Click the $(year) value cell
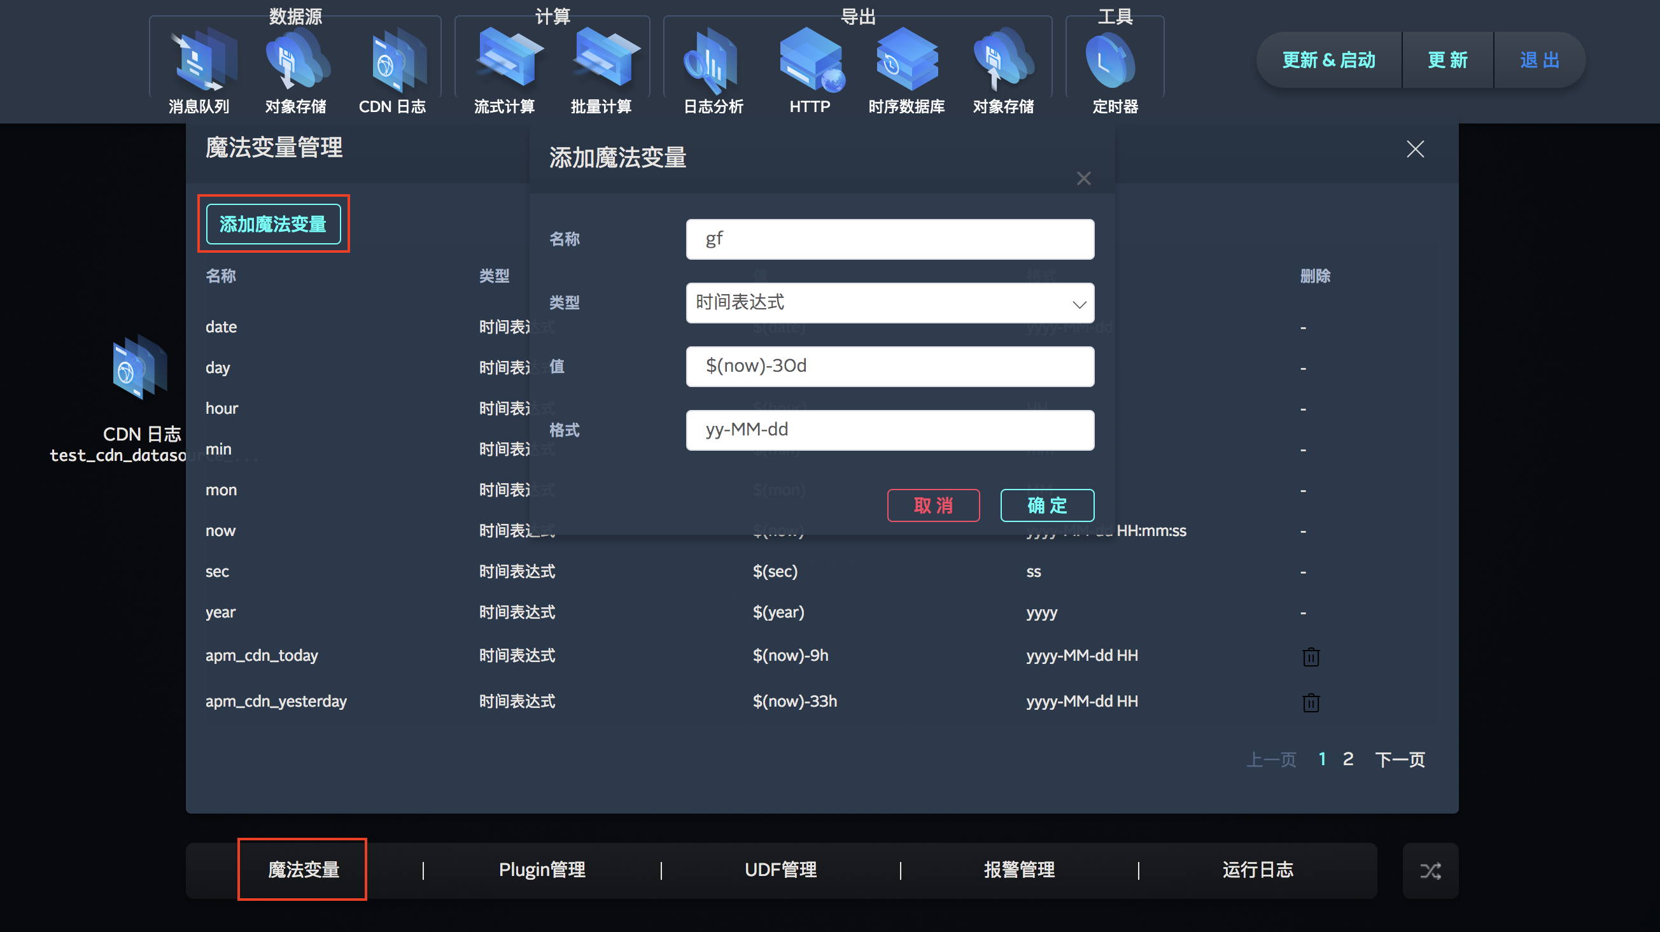The width and height of the screenshot is (1660, 932). [778, 612]
